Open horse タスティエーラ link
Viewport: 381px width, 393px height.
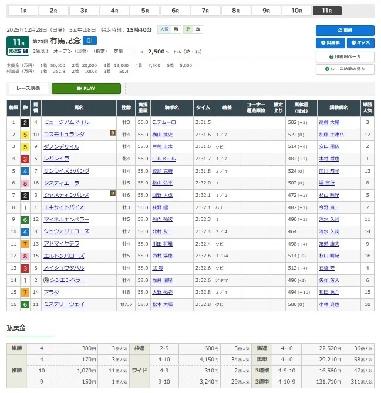pyautogui.click(x=62, y=183)
